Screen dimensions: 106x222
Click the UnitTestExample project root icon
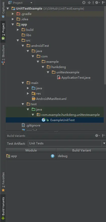point(13,9)
